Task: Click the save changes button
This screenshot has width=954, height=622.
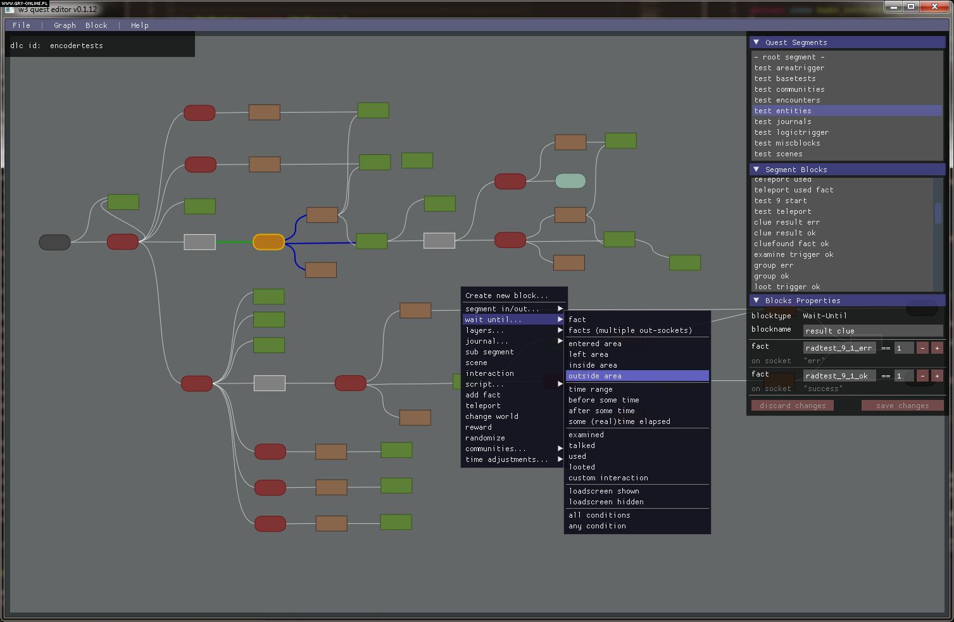Action: pos(902,406)
